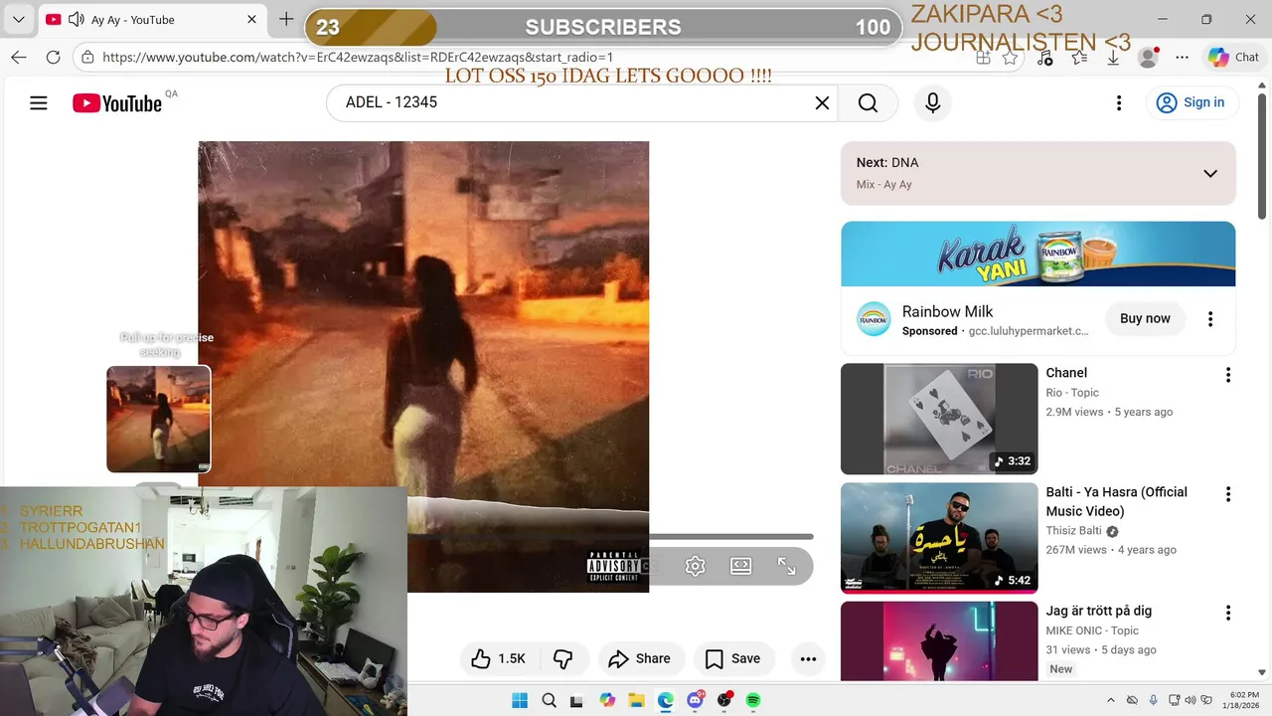Open more actions for Jag är trött video
This screenshot has width=1272, height=716.
pyautogui.click(x=1227, y=613)
